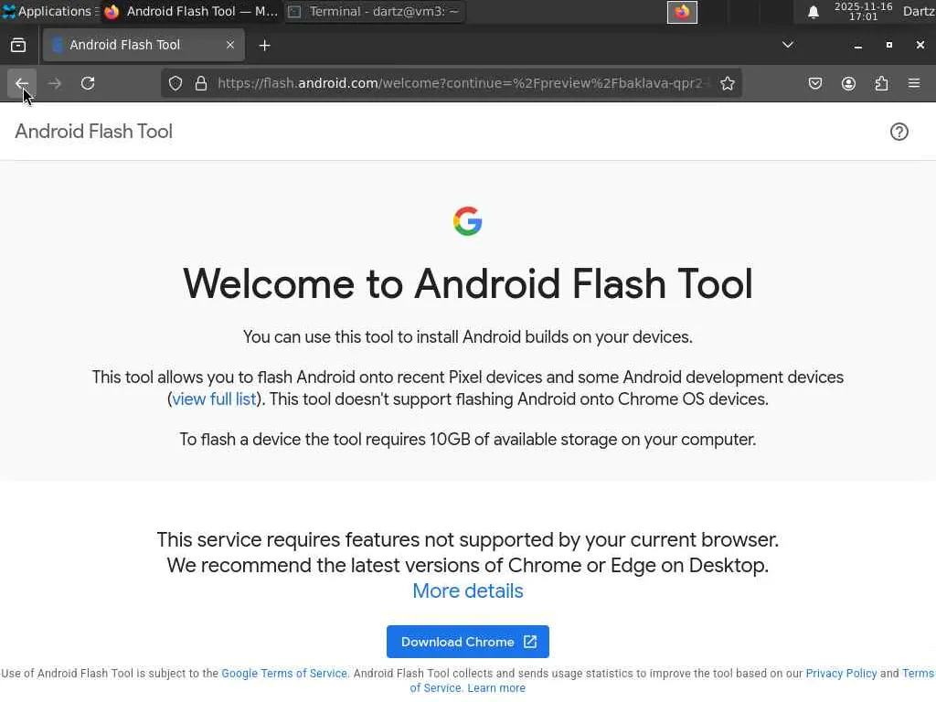
Task: Follow the view full list link
Action: coord(214,399)
